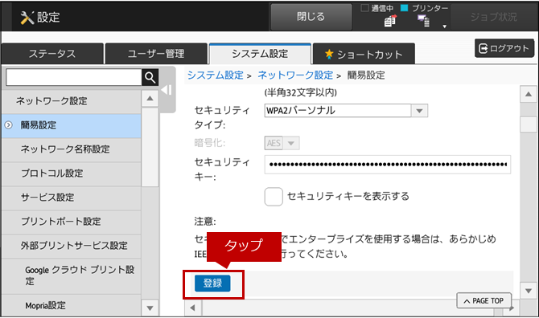Open プリントポート設定 in the sidebar
Screen dimensions: 539x318
[72, 222]
